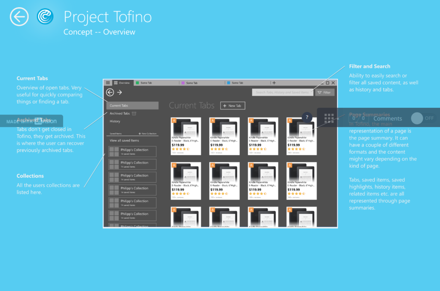The image size is (440, 291).
Task: Expand the small arrow beside the grid icon
Action: 338,118
